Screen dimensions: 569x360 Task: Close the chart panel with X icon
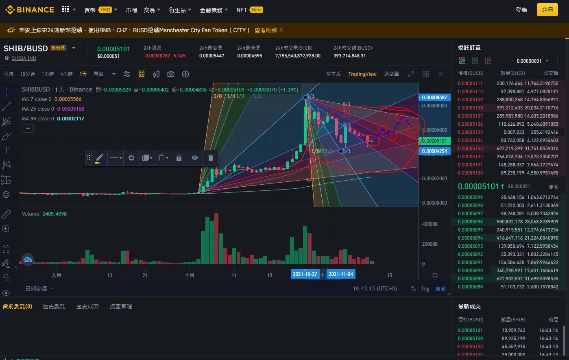(x=440, y=74)
